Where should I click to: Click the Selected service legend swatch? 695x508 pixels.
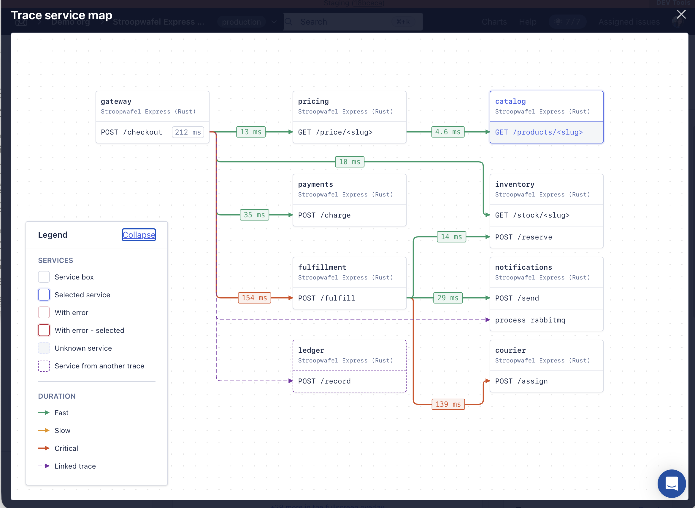pos(44,295)
